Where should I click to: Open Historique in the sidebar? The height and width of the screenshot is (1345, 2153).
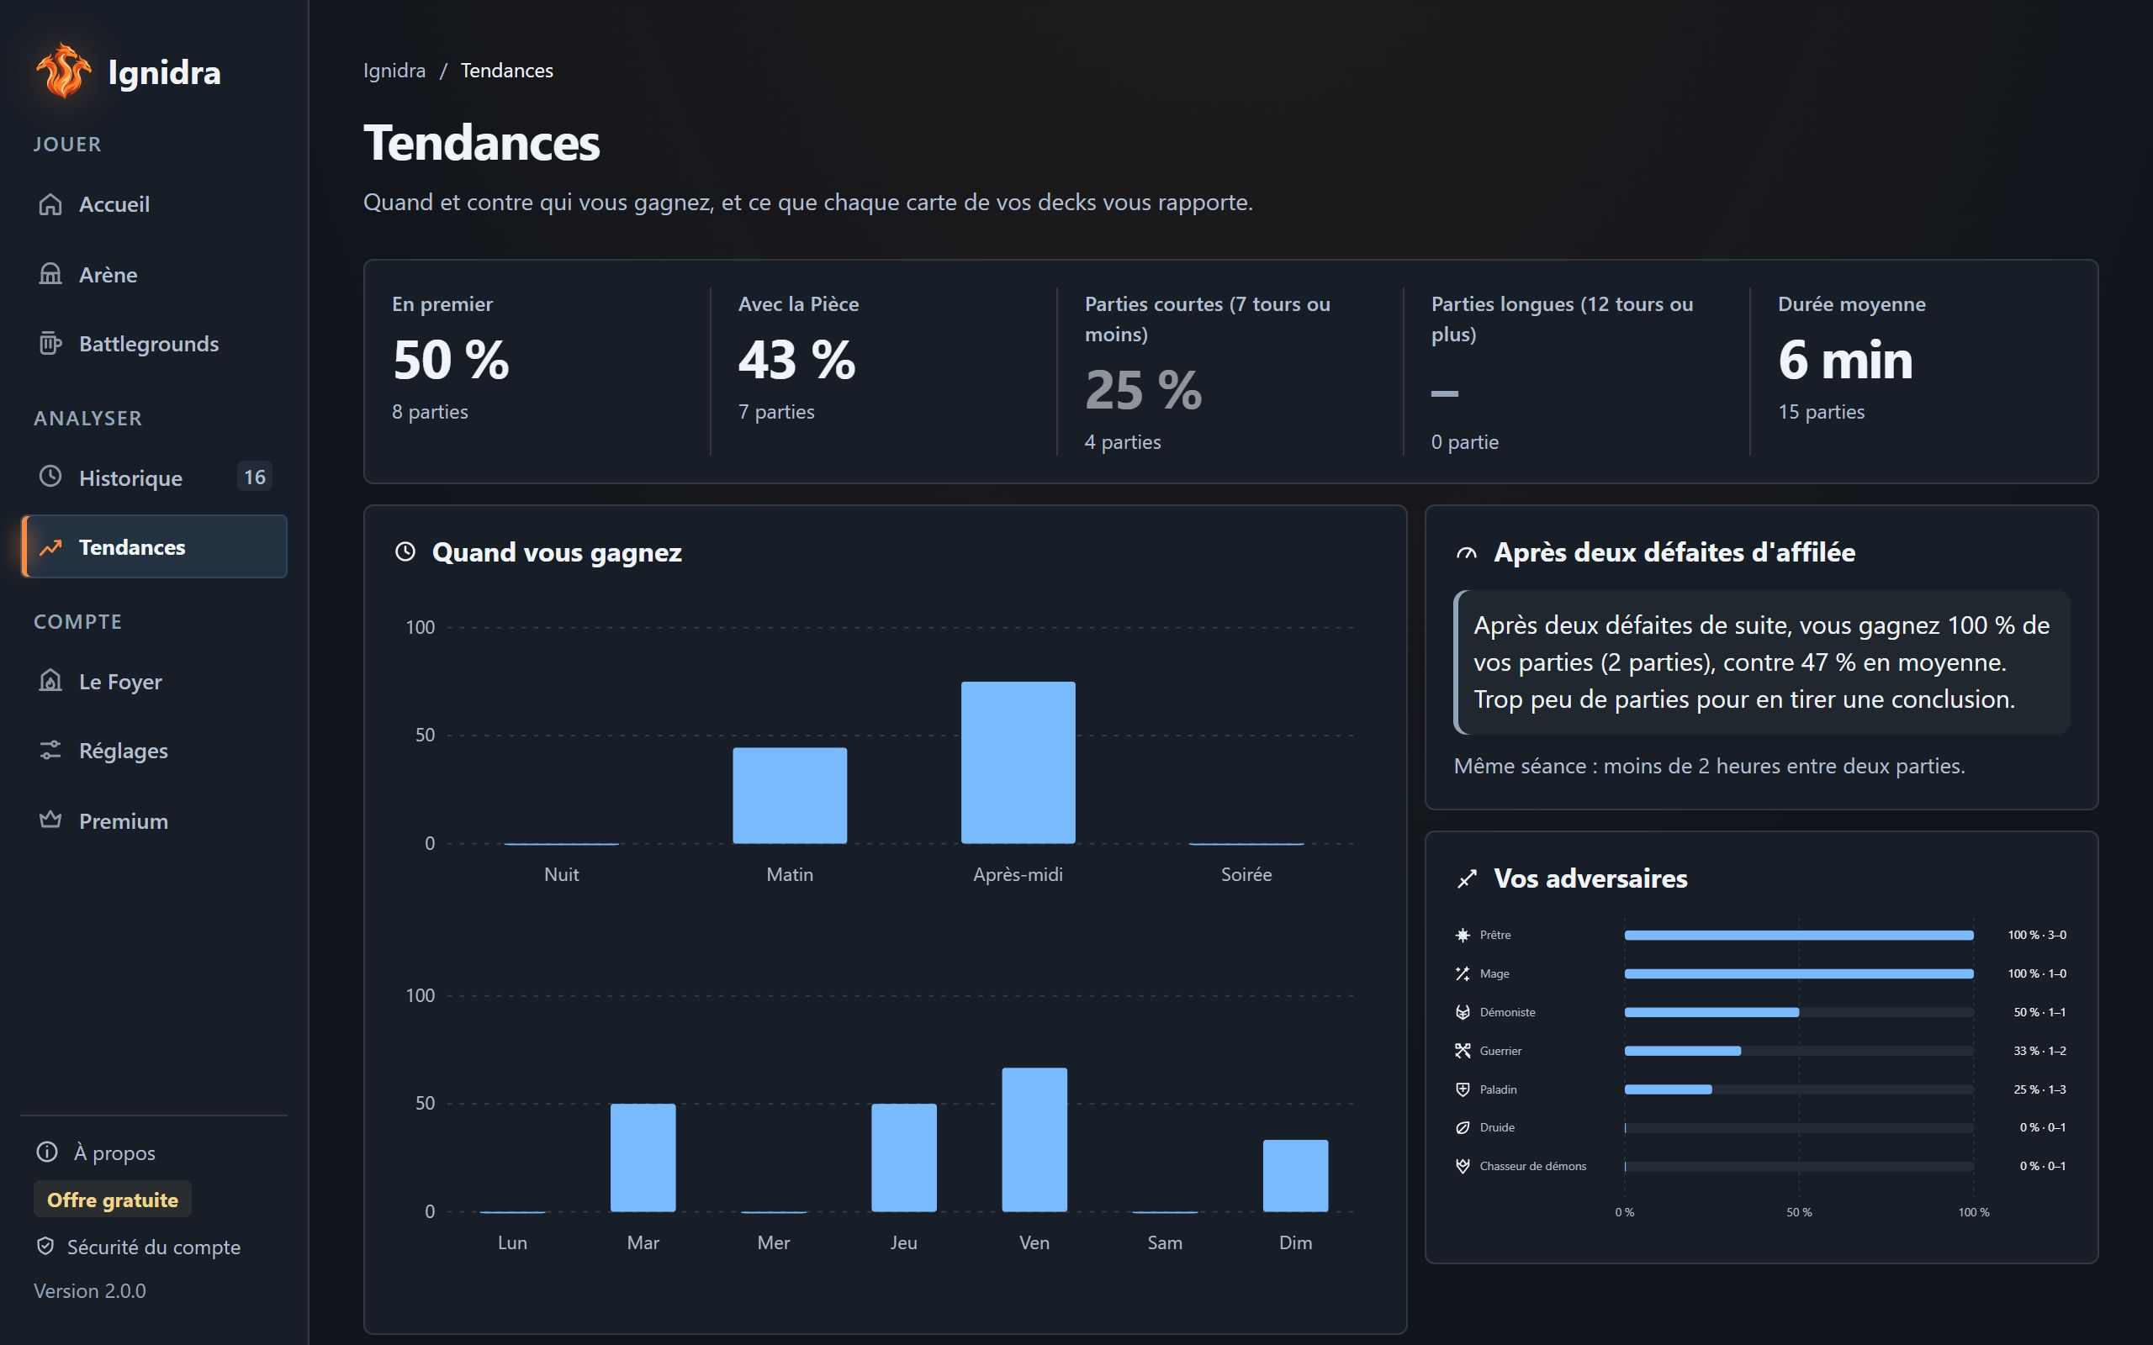pos(154,477)
